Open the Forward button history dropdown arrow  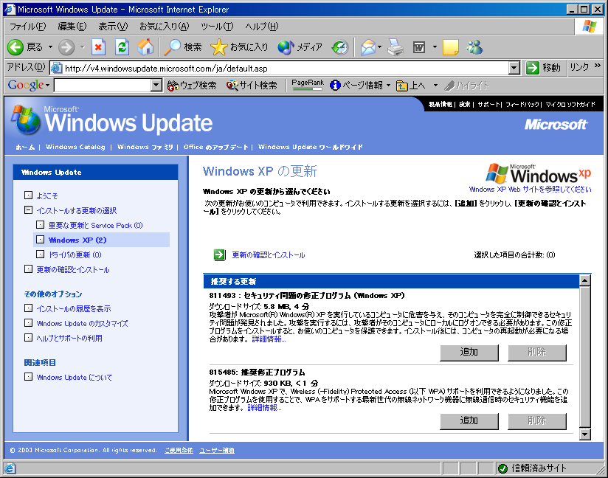click(x=82, y=47)
